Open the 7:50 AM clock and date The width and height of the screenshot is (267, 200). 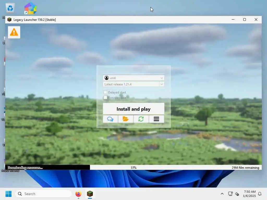[x=250, y=194]
